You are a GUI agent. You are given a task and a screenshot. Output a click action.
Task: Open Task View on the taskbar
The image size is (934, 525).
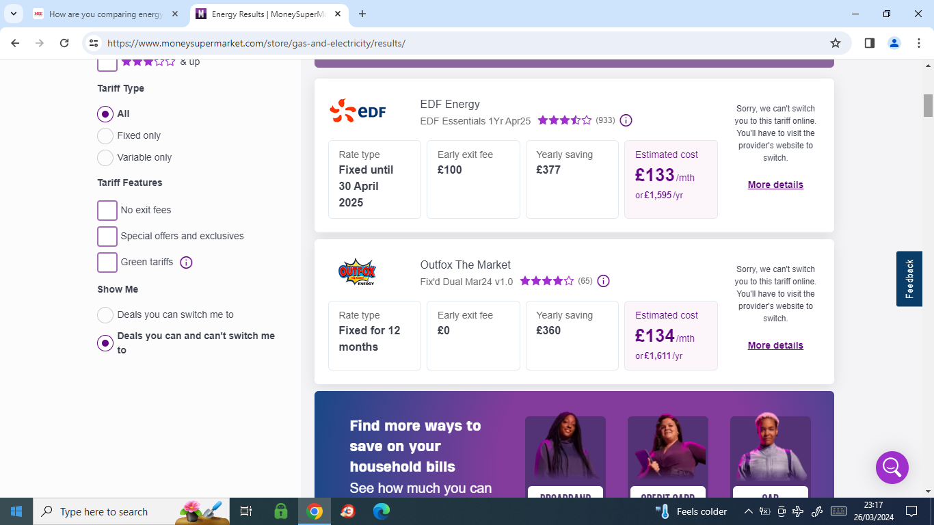246,511
